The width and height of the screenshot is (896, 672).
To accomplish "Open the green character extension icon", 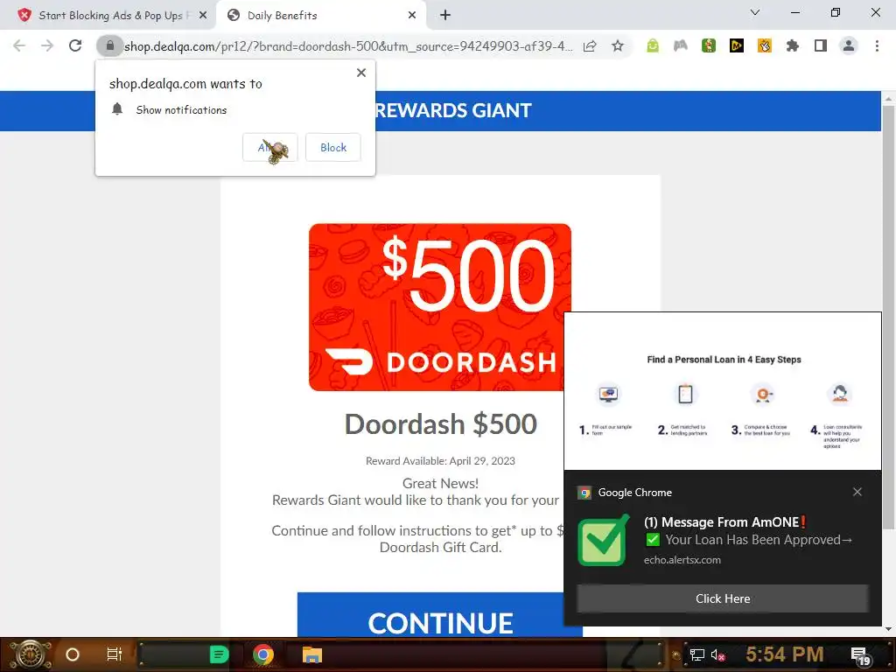I will (709, 45).
